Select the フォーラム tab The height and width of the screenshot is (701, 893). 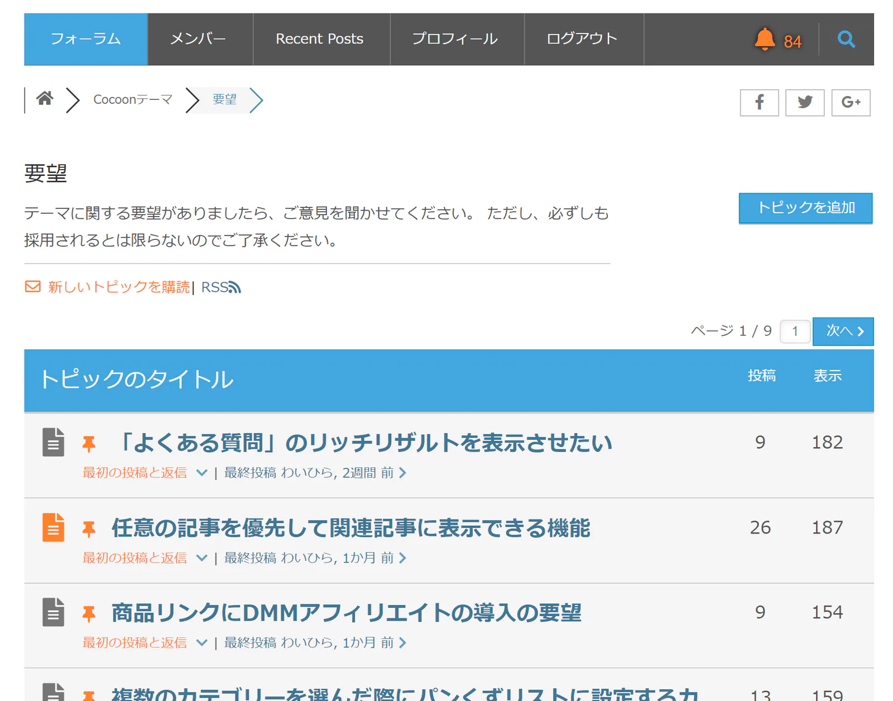coord(86,39)
